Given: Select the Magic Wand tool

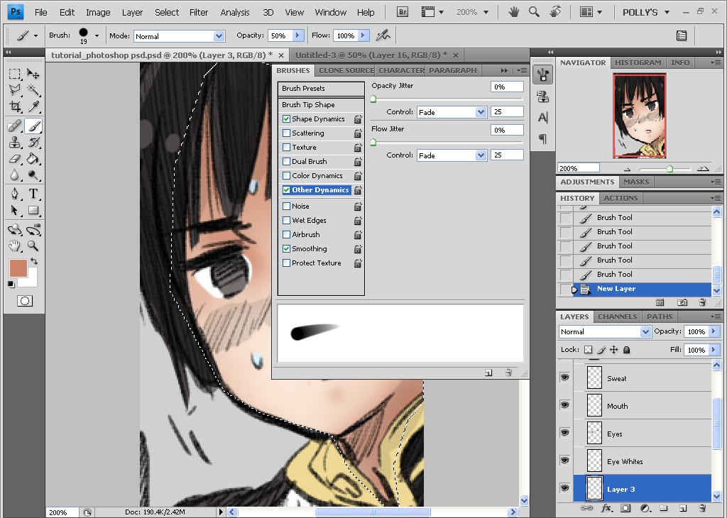Looking at the screenshot, I should tap(33, 90).
